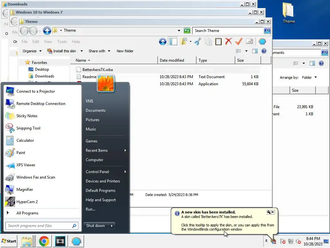Image resolution: width=330 pixels, height=248 pixels.
Task: Open the view options dropdown arrow in Theme window
Action: point(246,51)
